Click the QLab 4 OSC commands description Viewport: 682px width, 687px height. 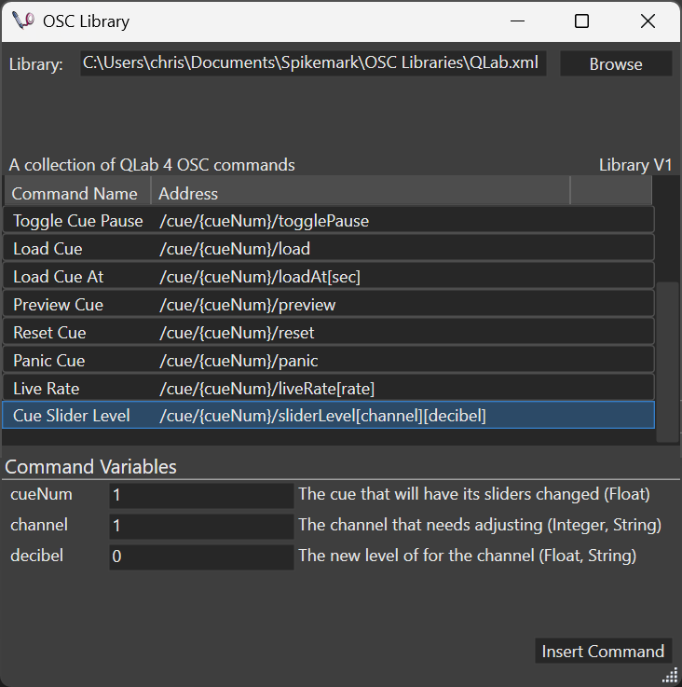tap(152, 165)
